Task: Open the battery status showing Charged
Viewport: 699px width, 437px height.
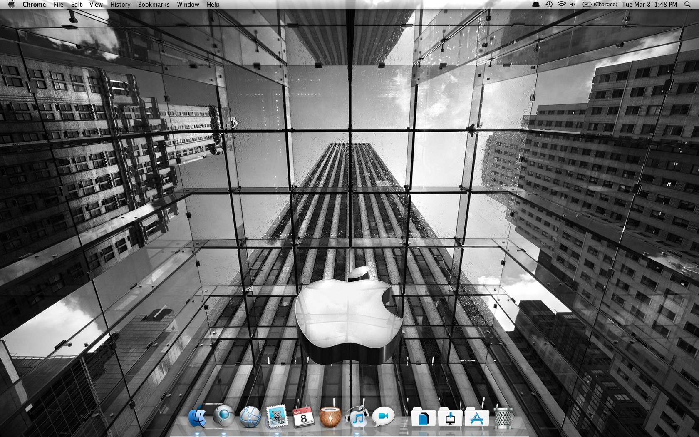Action: click(600, 4)
